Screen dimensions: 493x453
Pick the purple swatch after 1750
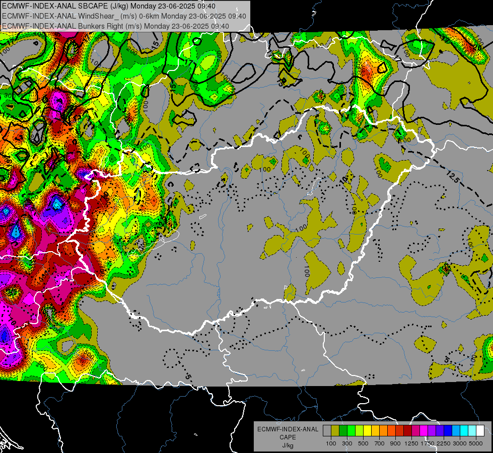point(432,431)
